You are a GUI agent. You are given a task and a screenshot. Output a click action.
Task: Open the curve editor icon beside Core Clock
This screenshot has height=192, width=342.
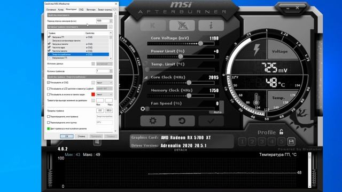pos(146,77)
